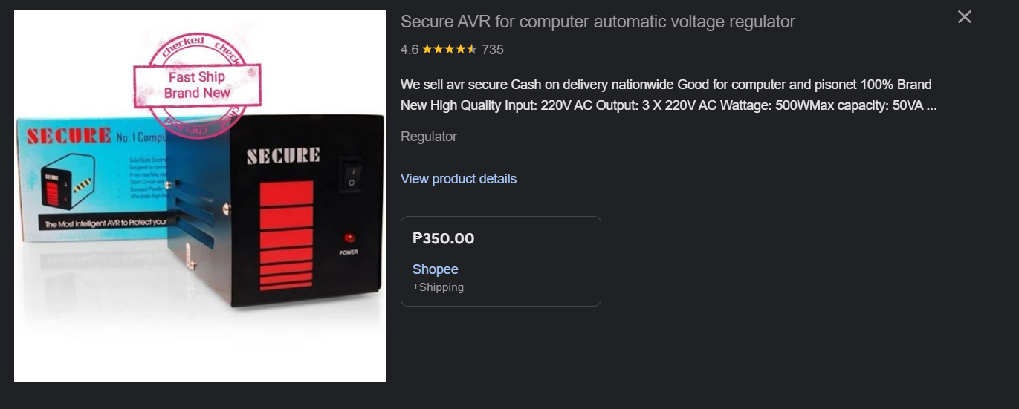Click the star rating icons

pyautogui.click(x=449, y=50)
